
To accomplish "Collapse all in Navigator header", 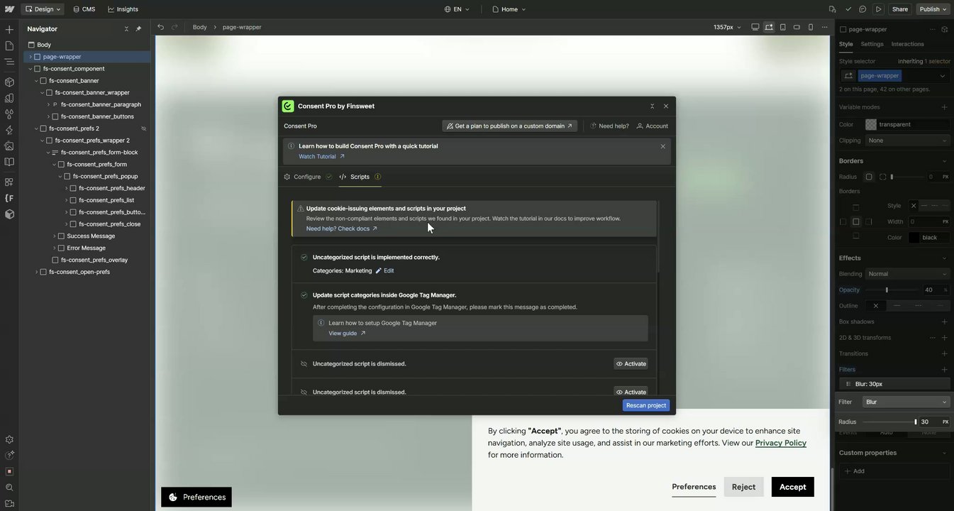I will point(126,29).
